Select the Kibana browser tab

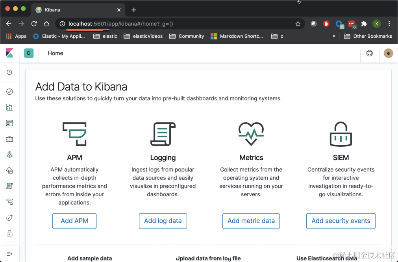78,10
